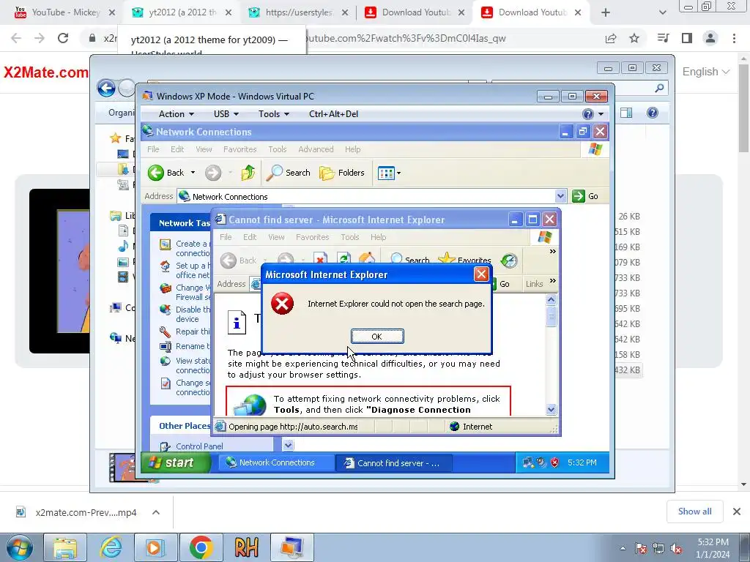
Task: Open the USB menu in Virtual PC
Action: (x=226, y=113)
